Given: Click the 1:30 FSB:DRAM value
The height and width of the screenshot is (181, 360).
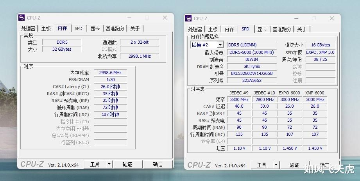Looking at the screenshot, I should pos(111,80).
